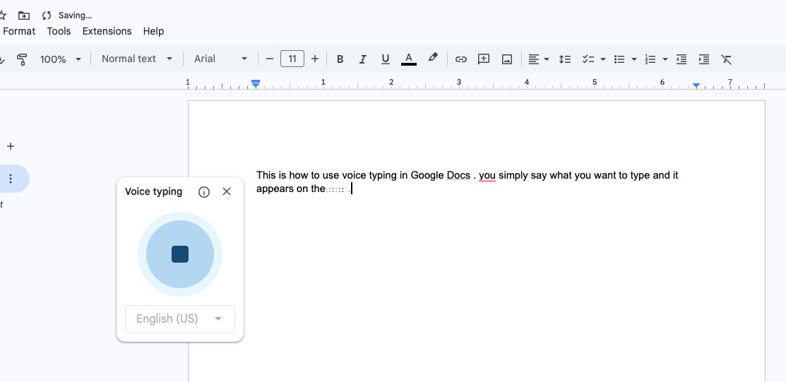
Task: Click the bulleted list icon
Action: click(x=619, y=59)
